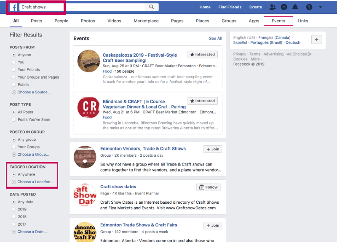Click in the Craft shows search field

tap(82, 7)
